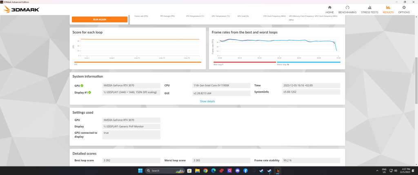Click the GPU green check status icon
Screen dimensions: 418x175
point(82,86)
